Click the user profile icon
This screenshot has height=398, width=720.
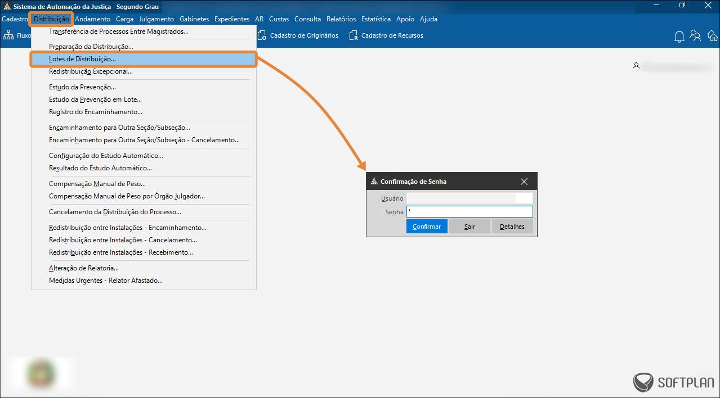pos(636,66)
